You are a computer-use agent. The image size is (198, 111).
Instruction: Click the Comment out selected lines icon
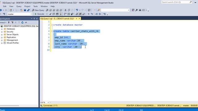(x=88, y=14)
